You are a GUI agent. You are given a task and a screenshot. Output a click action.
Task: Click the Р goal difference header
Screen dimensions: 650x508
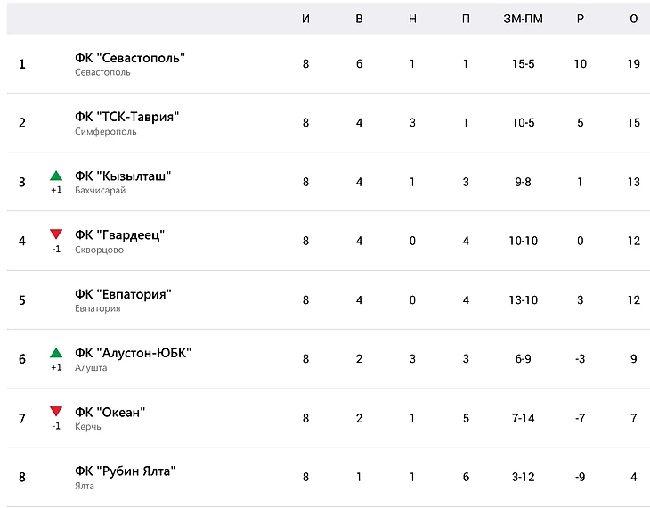581,19
